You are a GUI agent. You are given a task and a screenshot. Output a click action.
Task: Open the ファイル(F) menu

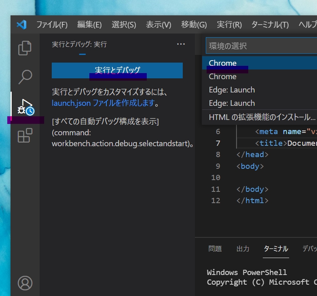point(52,25)
